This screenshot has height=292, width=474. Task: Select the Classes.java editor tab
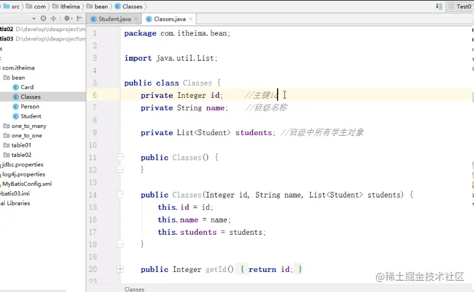[170, 19]
